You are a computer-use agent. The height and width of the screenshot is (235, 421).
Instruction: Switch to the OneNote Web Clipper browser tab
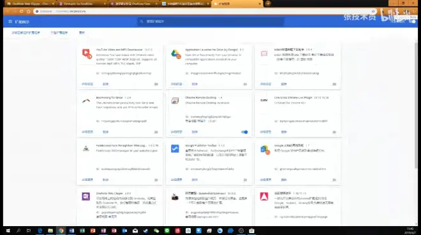coord(30,4)
